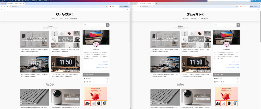Expand the tab search chevron in the right window
This screenshot has height=109, width=261.
[x=259, y=4]
